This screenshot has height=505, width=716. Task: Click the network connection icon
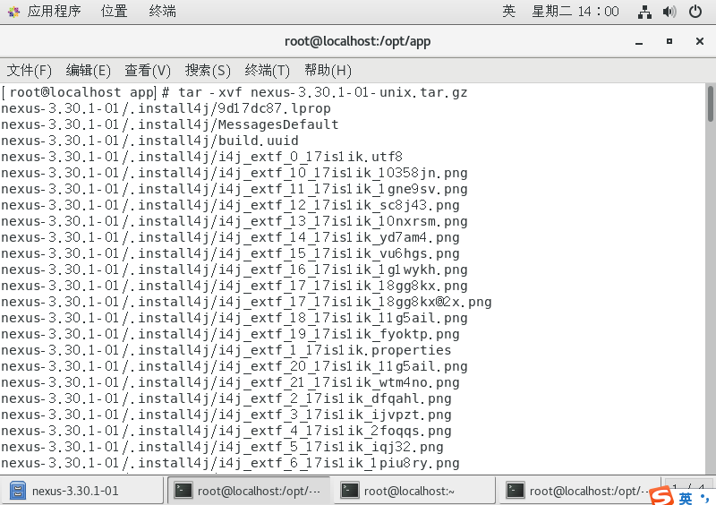coord(644,12)
